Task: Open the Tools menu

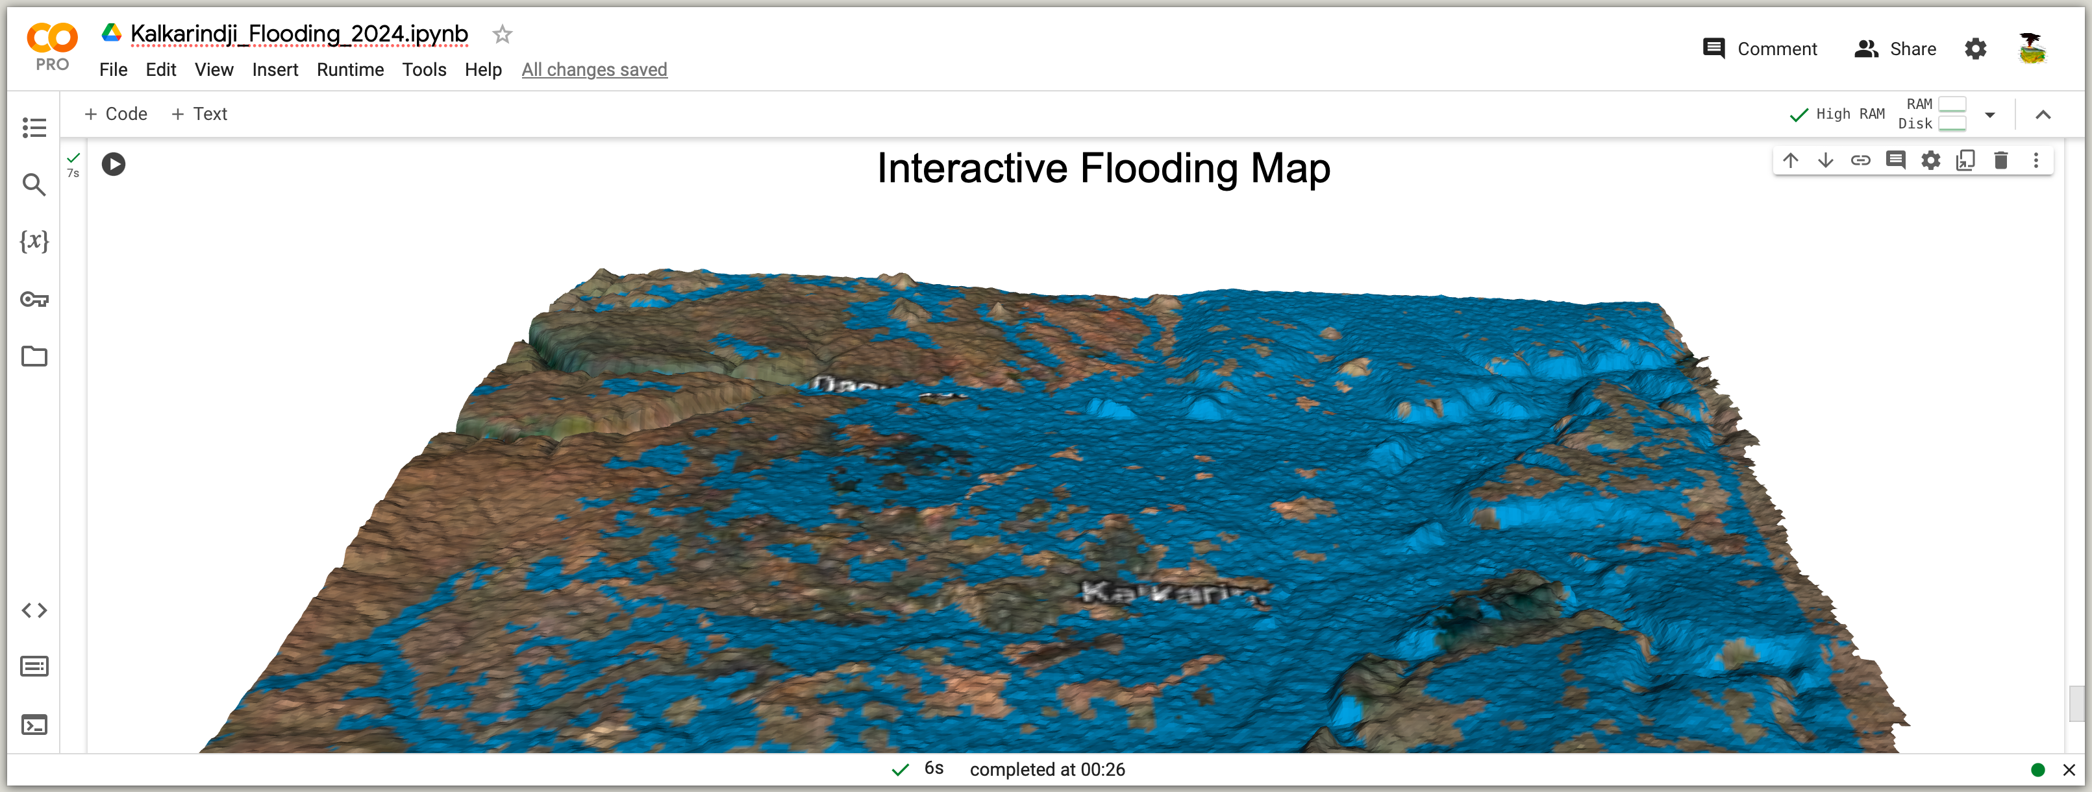Action: 424,70
